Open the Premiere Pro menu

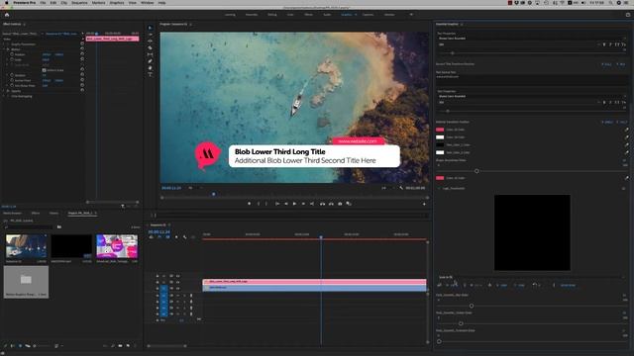pos(24,2)
